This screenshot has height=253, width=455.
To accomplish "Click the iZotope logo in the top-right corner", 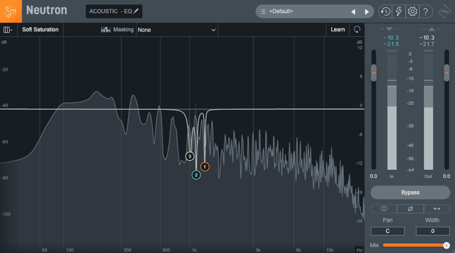I will point(444,12).
